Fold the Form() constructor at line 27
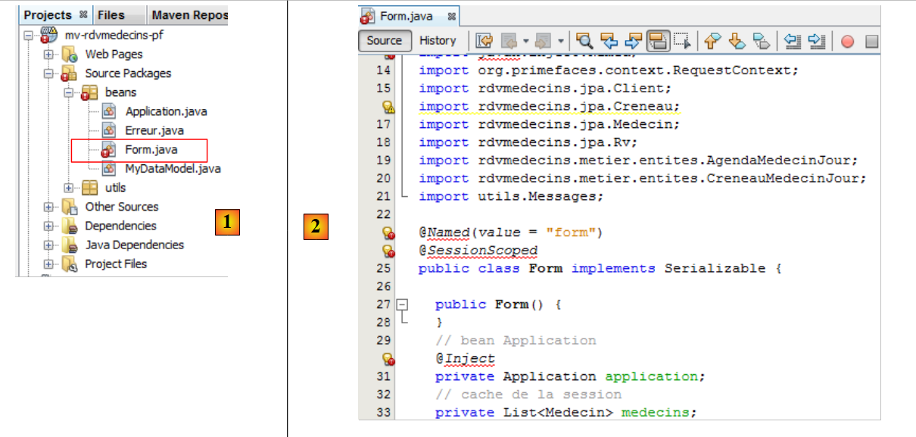Viewport: 916px width, 437px height. [x=403, y=304]
